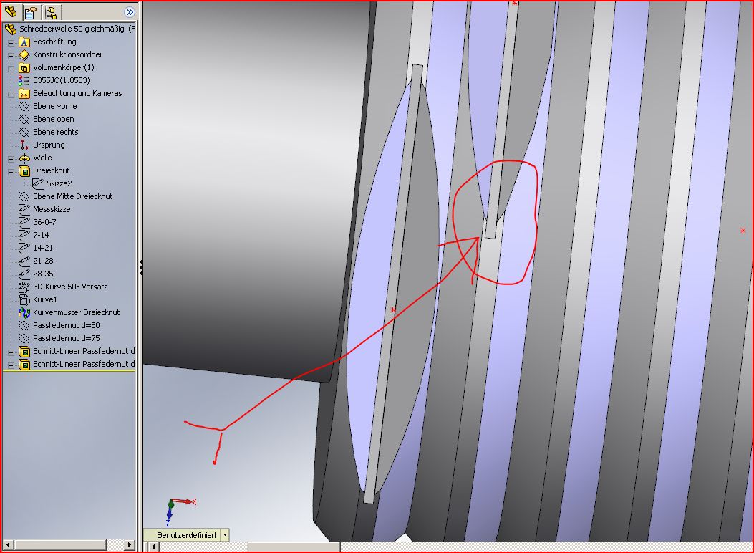754x553 pixels.
Task: Click the Beleuchtung und Kameras folder icon
Action: tap(24, 93)
